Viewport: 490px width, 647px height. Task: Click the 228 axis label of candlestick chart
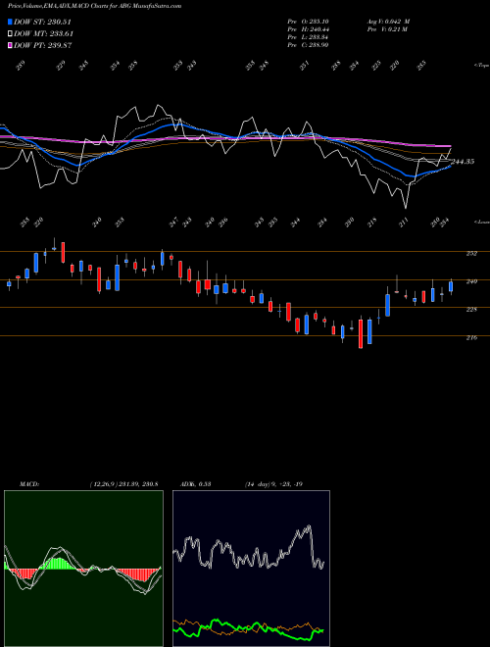click(x=471, y=310)
